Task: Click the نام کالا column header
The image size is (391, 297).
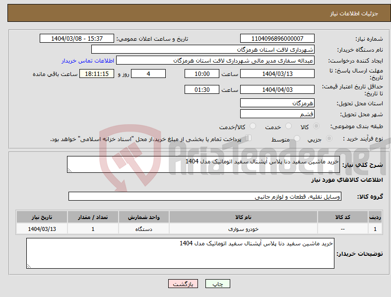Action: click(243, 217)
